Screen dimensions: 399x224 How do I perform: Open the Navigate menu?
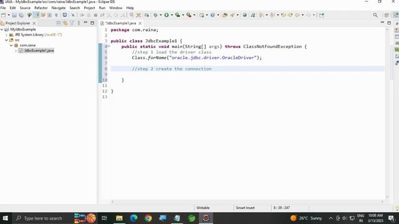(x=59, y=8)
